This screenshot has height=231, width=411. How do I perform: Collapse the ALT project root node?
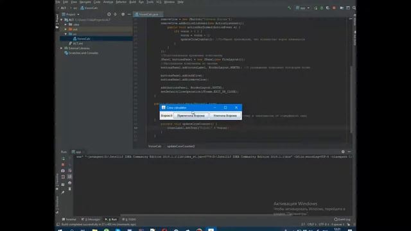tap(62, 20)
